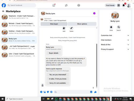
Task: Open the Friends icon in top navigation
Action: [66, 5]
